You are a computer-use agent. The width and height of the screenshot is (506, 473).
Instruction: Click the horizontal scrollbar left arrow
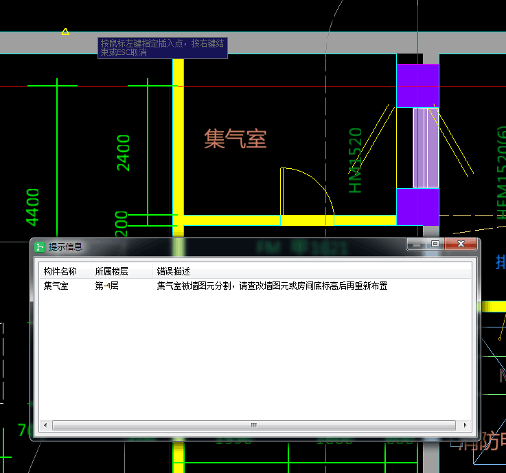pos(45,425)
